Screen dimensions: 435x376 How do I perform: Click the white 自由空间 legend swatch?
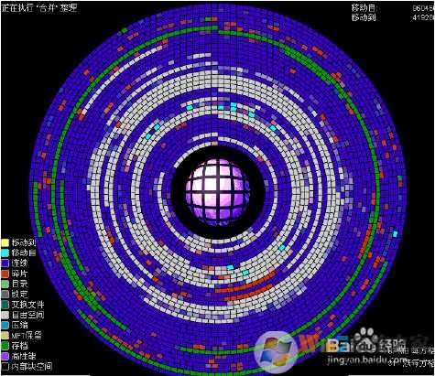(5, 315)
